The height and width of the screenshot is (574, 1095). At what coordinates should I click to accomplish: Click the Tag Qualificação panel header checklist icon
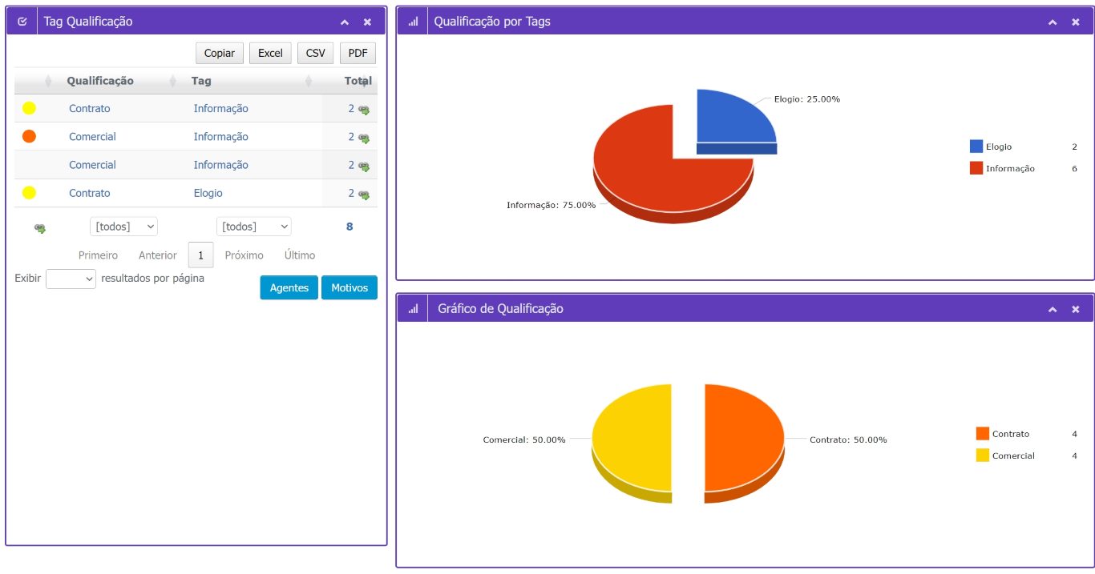[x=22, y=22]
